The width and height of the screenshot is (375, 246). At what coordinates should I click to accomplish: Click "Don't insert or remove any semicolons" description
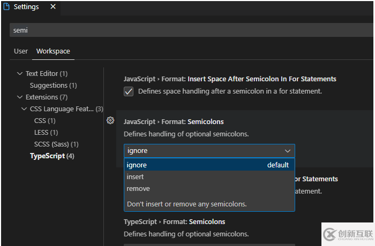pos(187,204)
